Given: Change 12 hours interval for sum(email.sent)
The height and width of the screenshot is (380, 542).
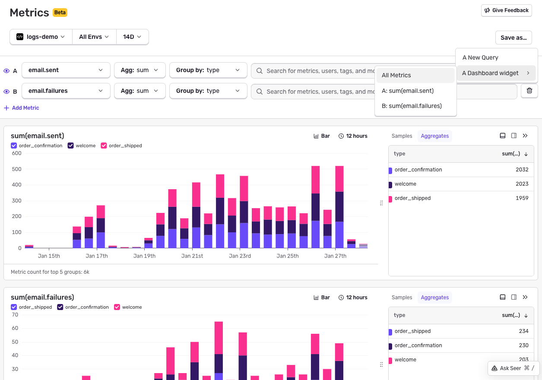Looking at the screenshot, I should pyautogui.click(x=353, y=136).
